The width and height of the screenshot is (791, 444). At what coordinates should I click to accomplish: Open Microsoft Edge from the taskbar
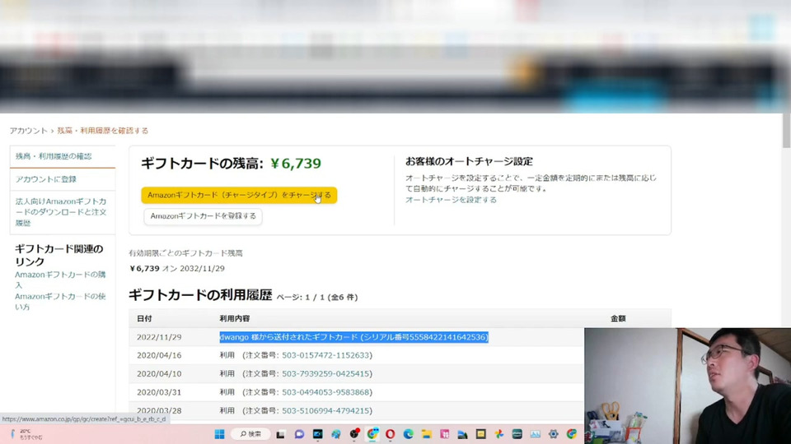[x=408, y=434]
